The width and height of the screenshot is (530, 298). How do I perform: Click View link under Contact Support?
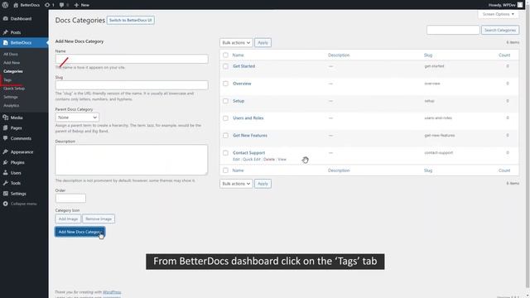282,159
